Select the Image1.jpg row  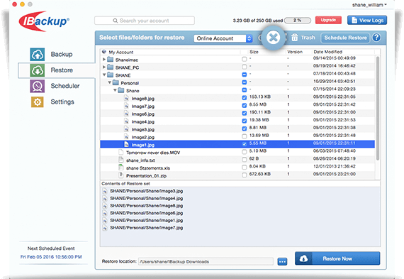coord(237,144)
